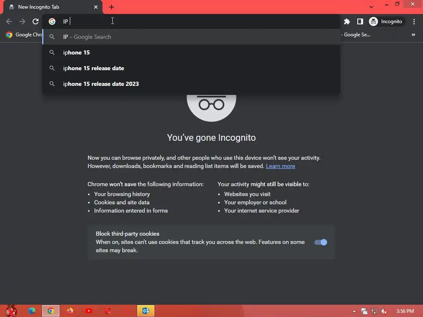
Task: Open the tab search dropdown arrow
Action: 371,7
